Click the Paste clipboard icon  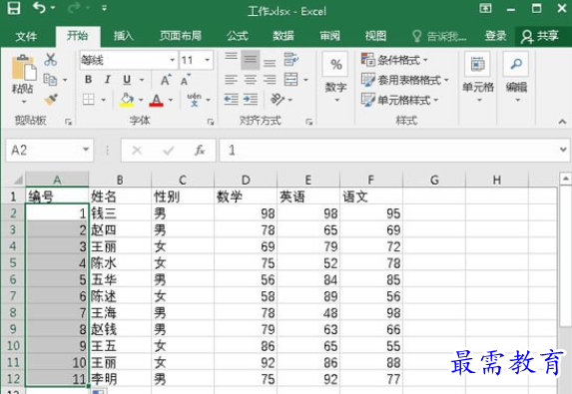(24, 68)
